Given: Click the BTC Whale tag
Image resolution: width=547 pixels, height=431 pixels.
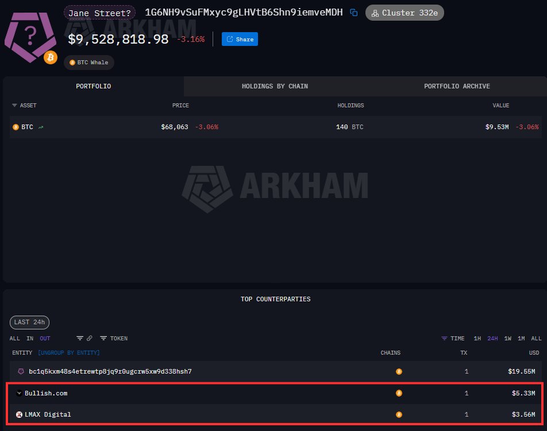Looking at the screenshot, I should pos(89,63).
